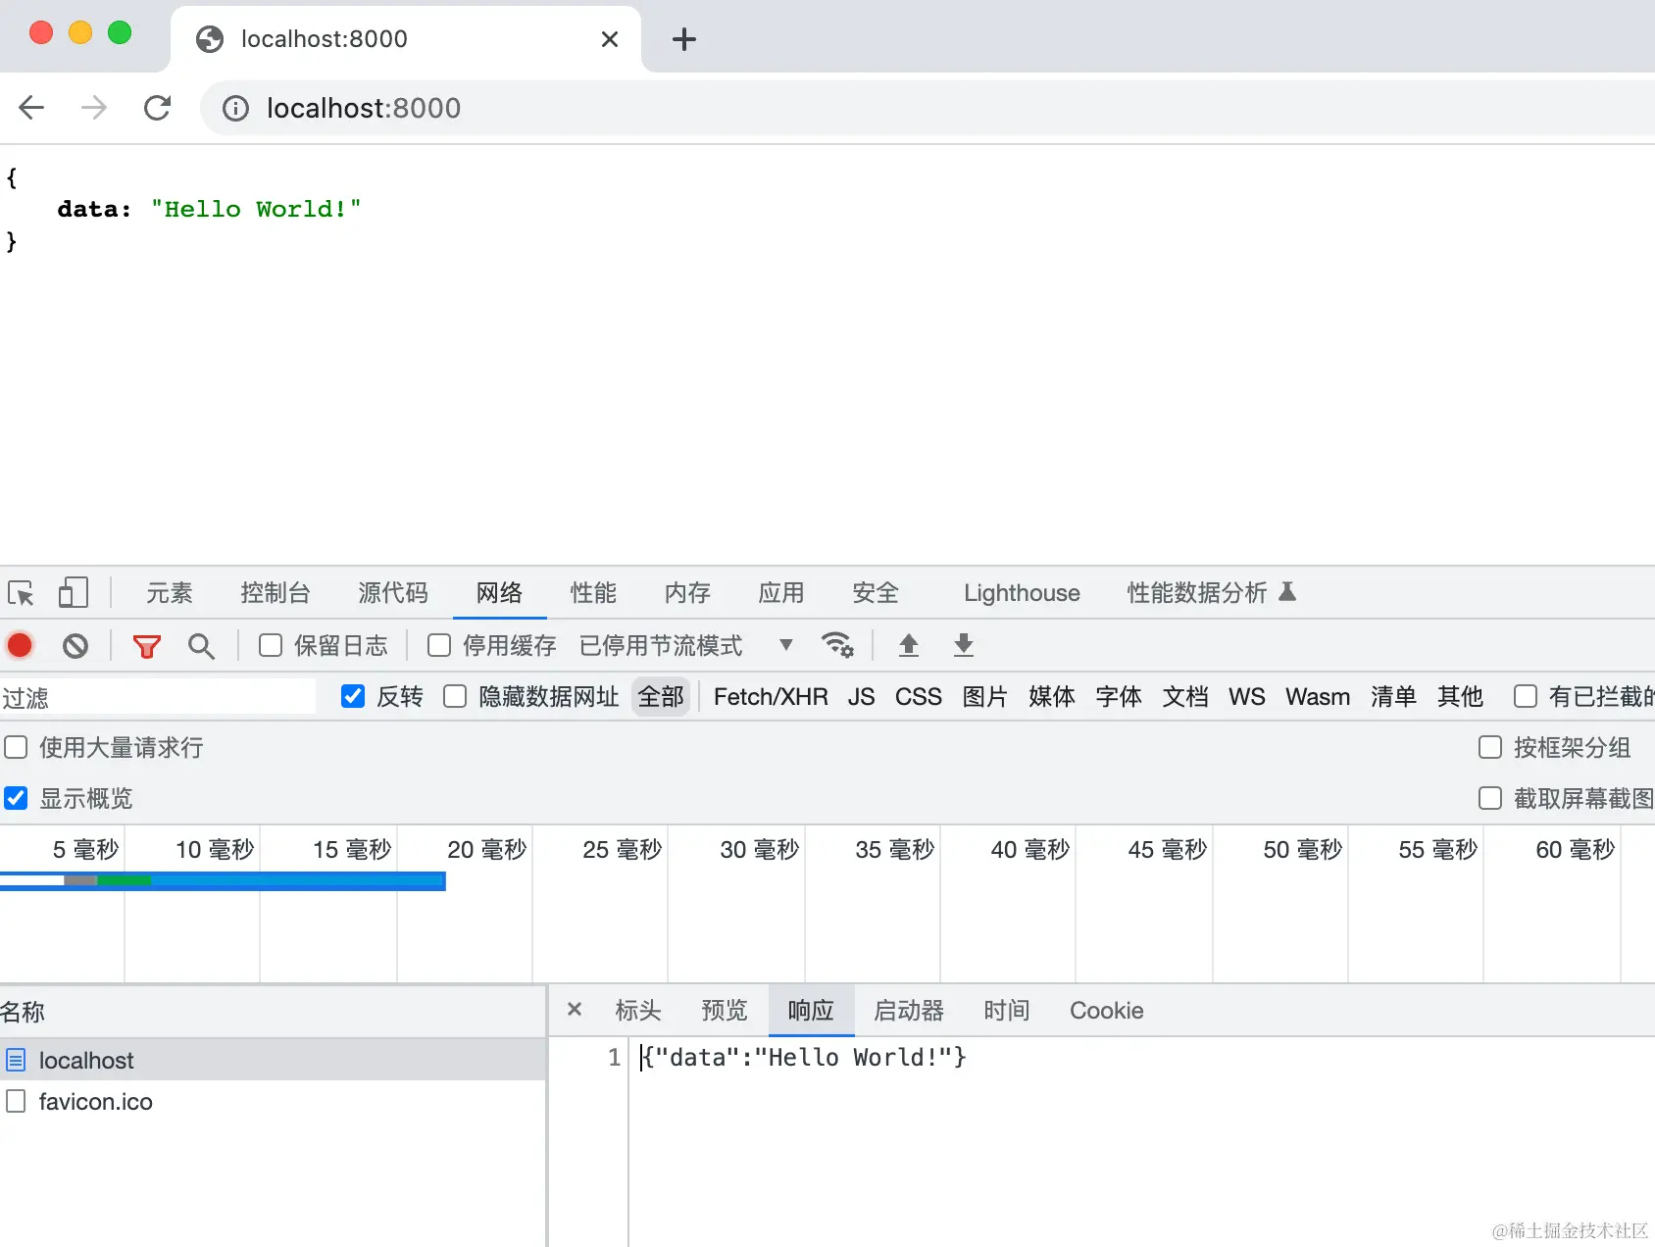
Task: Open the Lighthouse panel tab
Action: tap(1022, 593)
